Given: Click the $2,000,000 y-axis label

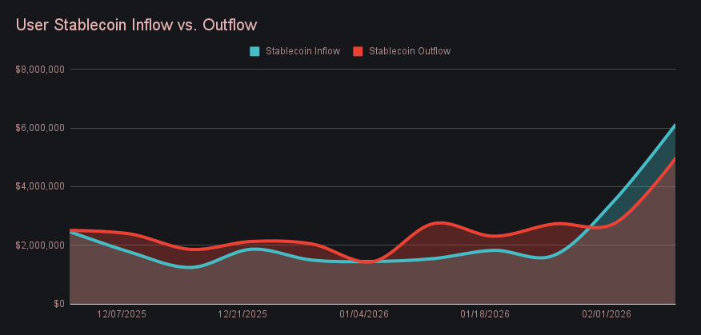Looking at the screenshot, I should pos(40,245).
